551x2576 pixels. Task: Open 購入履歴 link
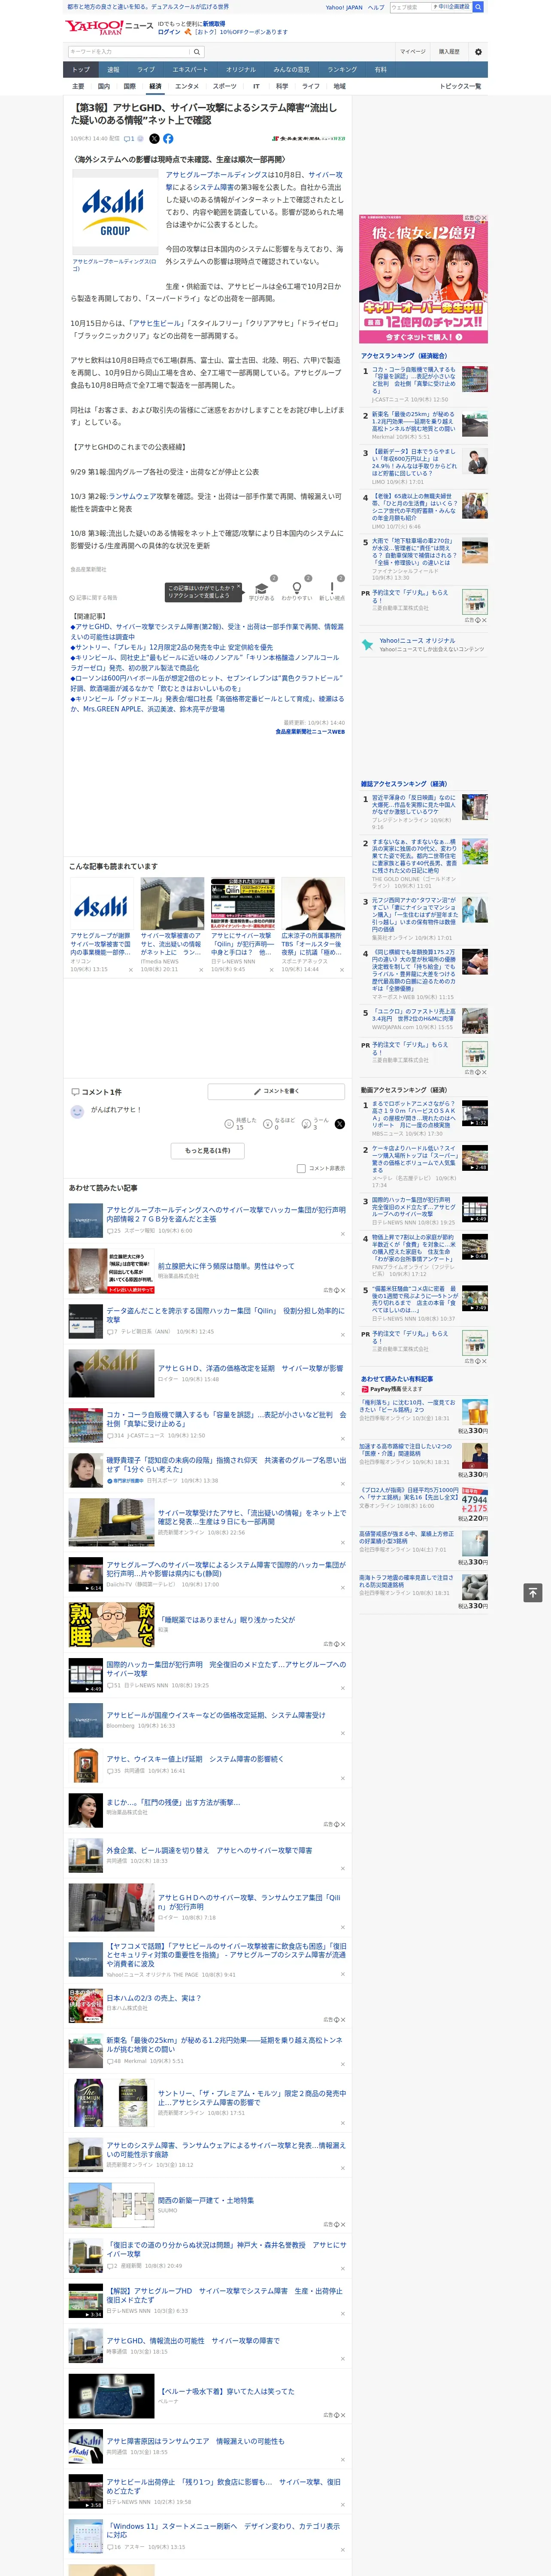click(x=449, y=51)
